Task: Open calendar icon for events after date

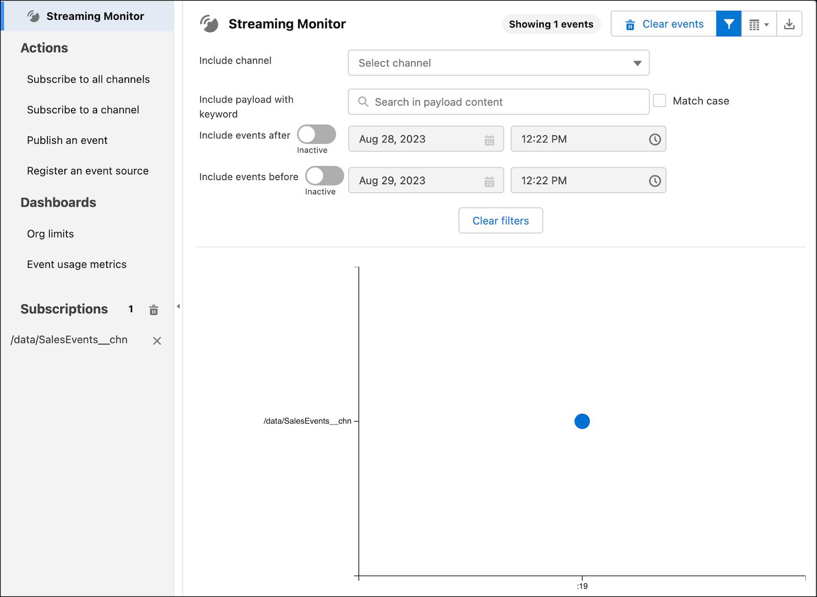Action: point(489,140)
